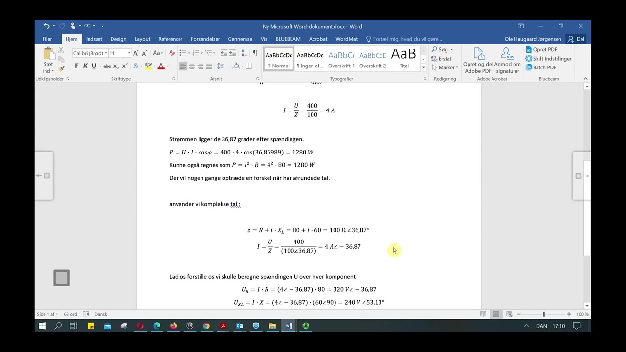Click the Redo icon in the quick access toolbar

(62, 26)
